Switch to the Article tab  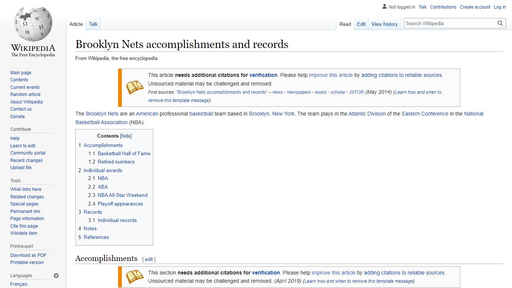(x=76, y=24)
